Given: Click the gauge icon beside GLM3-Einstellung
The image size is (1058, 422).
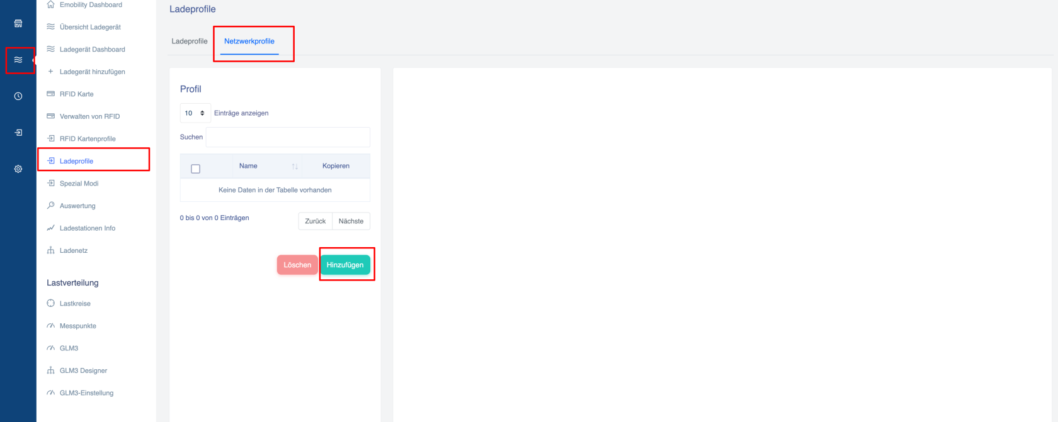Looking at the screenshot, I should 51,392.
